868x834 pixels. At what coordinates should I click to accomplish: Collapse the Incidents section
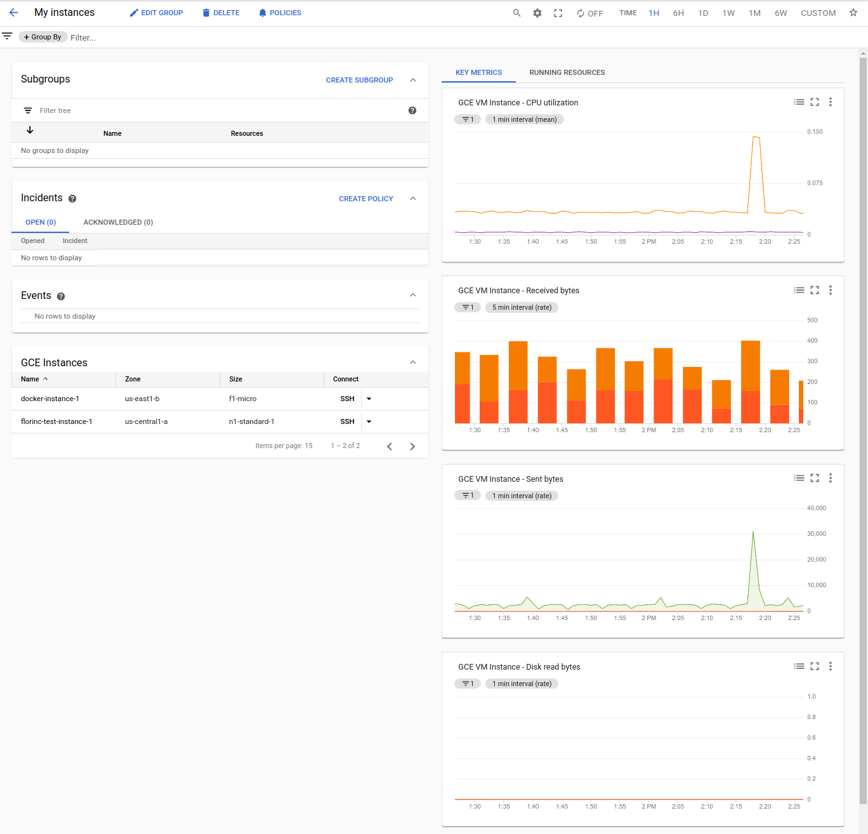pos(413,198)
